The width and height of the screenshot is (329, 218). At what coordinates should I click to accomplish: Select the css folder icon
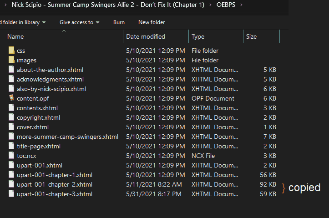pyautogui.click(x=11, y=51)
